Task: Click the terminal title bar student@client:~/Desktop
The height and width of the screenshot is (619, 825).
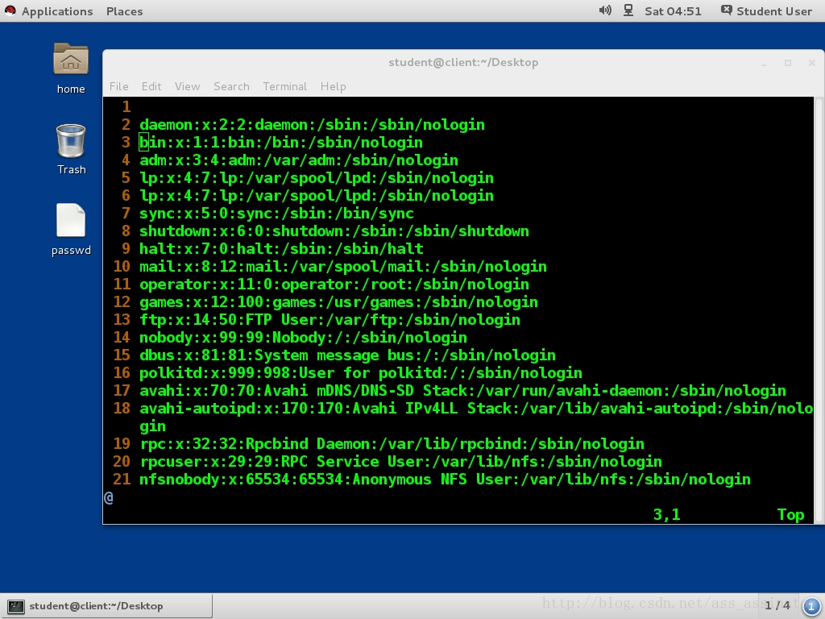Action: [x=463, y=62]
